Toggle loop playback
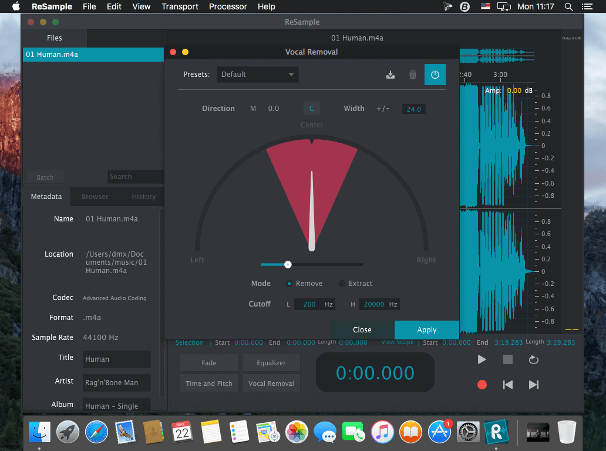This screenshot has width=606, height=451. pyautogui.click(x=534, y=360)
